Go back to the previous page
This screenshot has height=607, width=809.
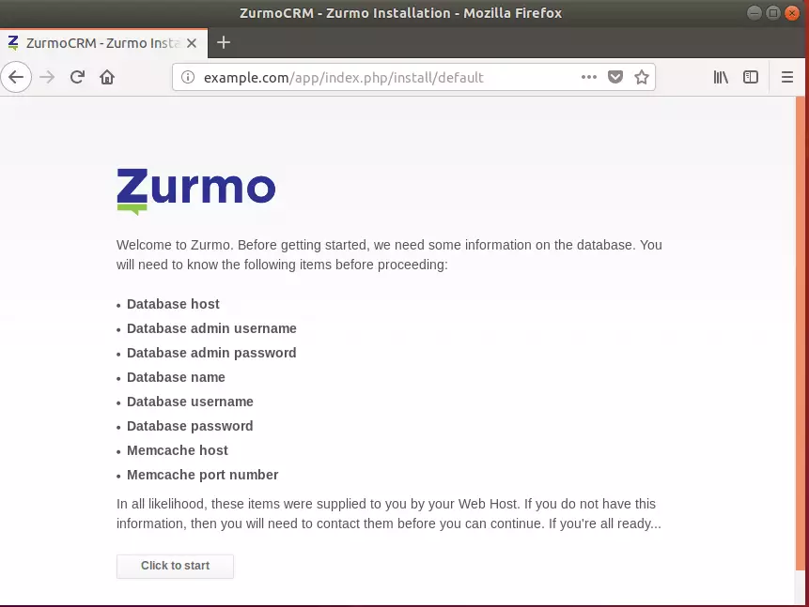pyautogui.click(x=16, y=77)
